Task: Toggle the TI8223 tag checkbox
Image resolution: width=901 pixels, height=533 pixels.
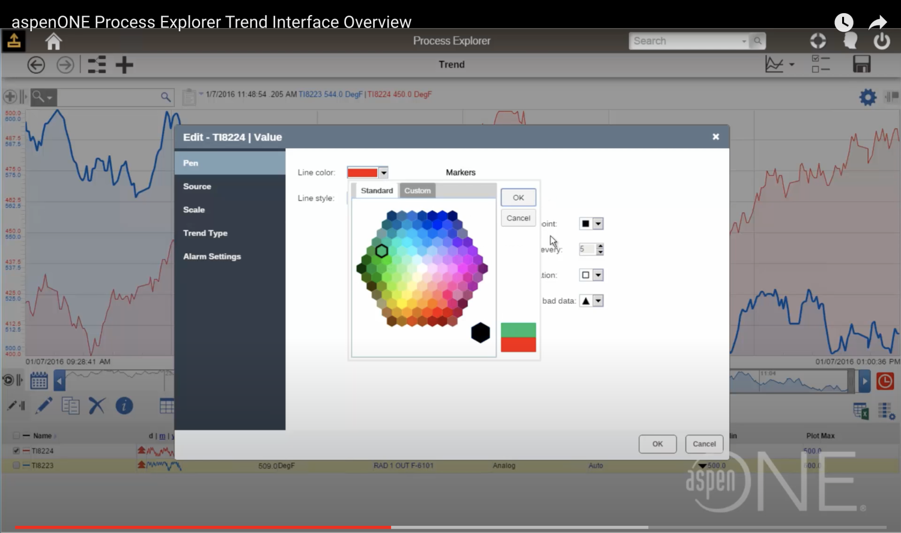Action: 16,465
